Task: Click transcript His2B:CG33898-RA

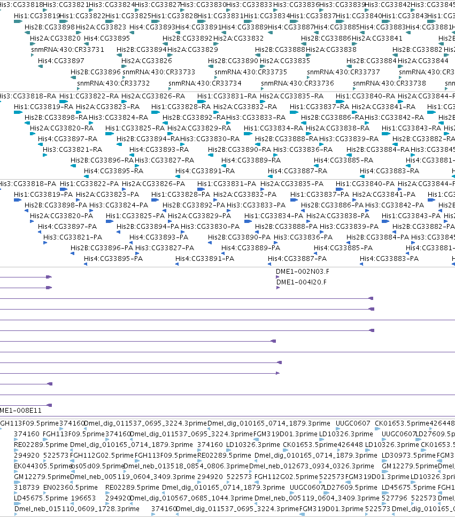Action: (x=56, y=118)
